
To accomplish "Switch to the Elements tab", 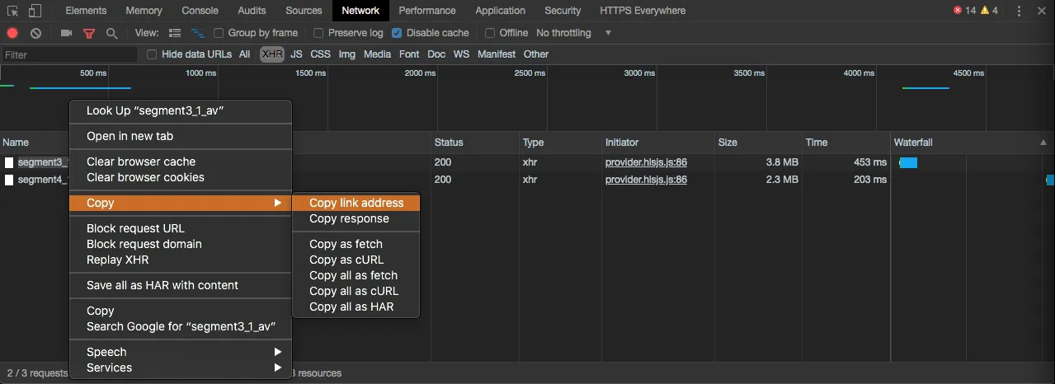I will [86, 11].
